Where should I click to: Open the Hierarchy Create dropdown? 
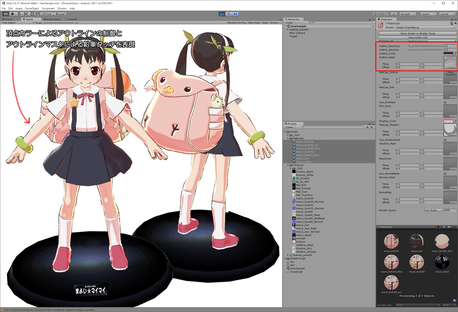pos(289,23)
